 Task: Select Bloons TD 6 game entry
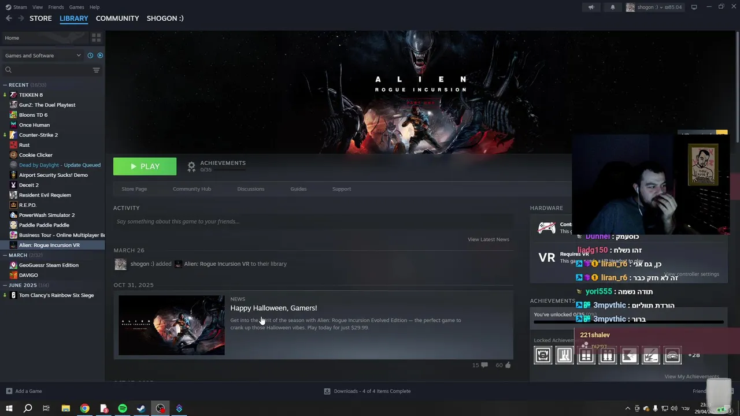(33, 115)
